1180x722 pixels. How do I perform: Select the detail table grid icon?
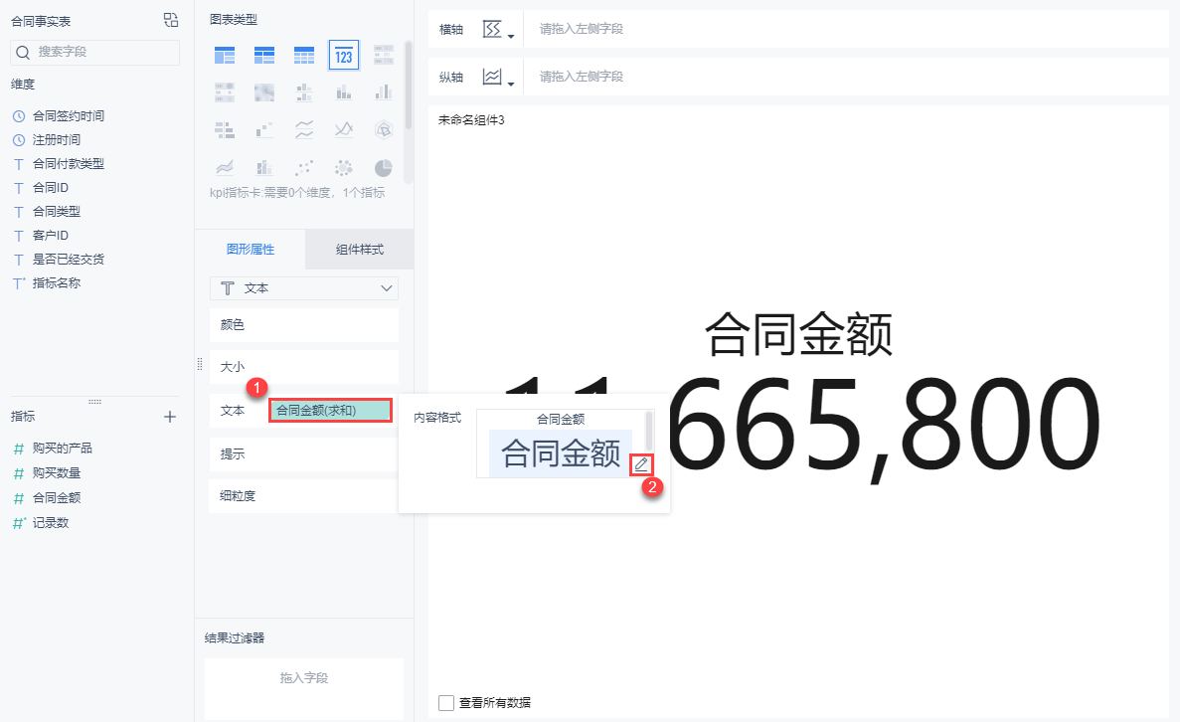pos(304,55)
